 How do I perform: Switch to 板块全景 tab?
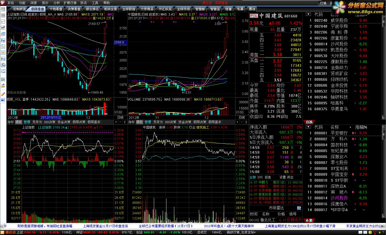111,9
